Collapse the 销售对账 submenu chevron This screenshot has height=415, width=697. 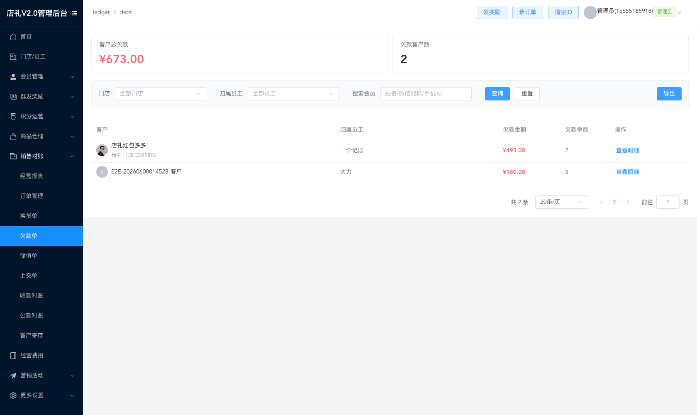coord(72,156)
